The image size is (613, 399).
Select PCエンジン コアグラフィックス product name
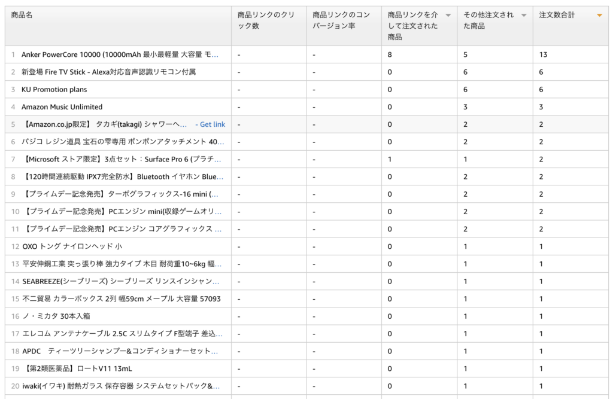(122, 229)
